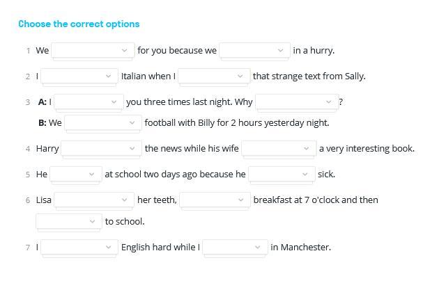Open dropdown after "Why" in question 3
The height and width of the screenshot is (283, 423).
coord(296,102)
